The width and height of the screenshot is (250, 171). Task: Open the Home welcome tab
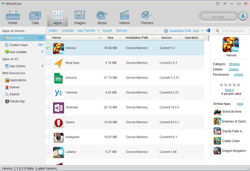[13, 18]
